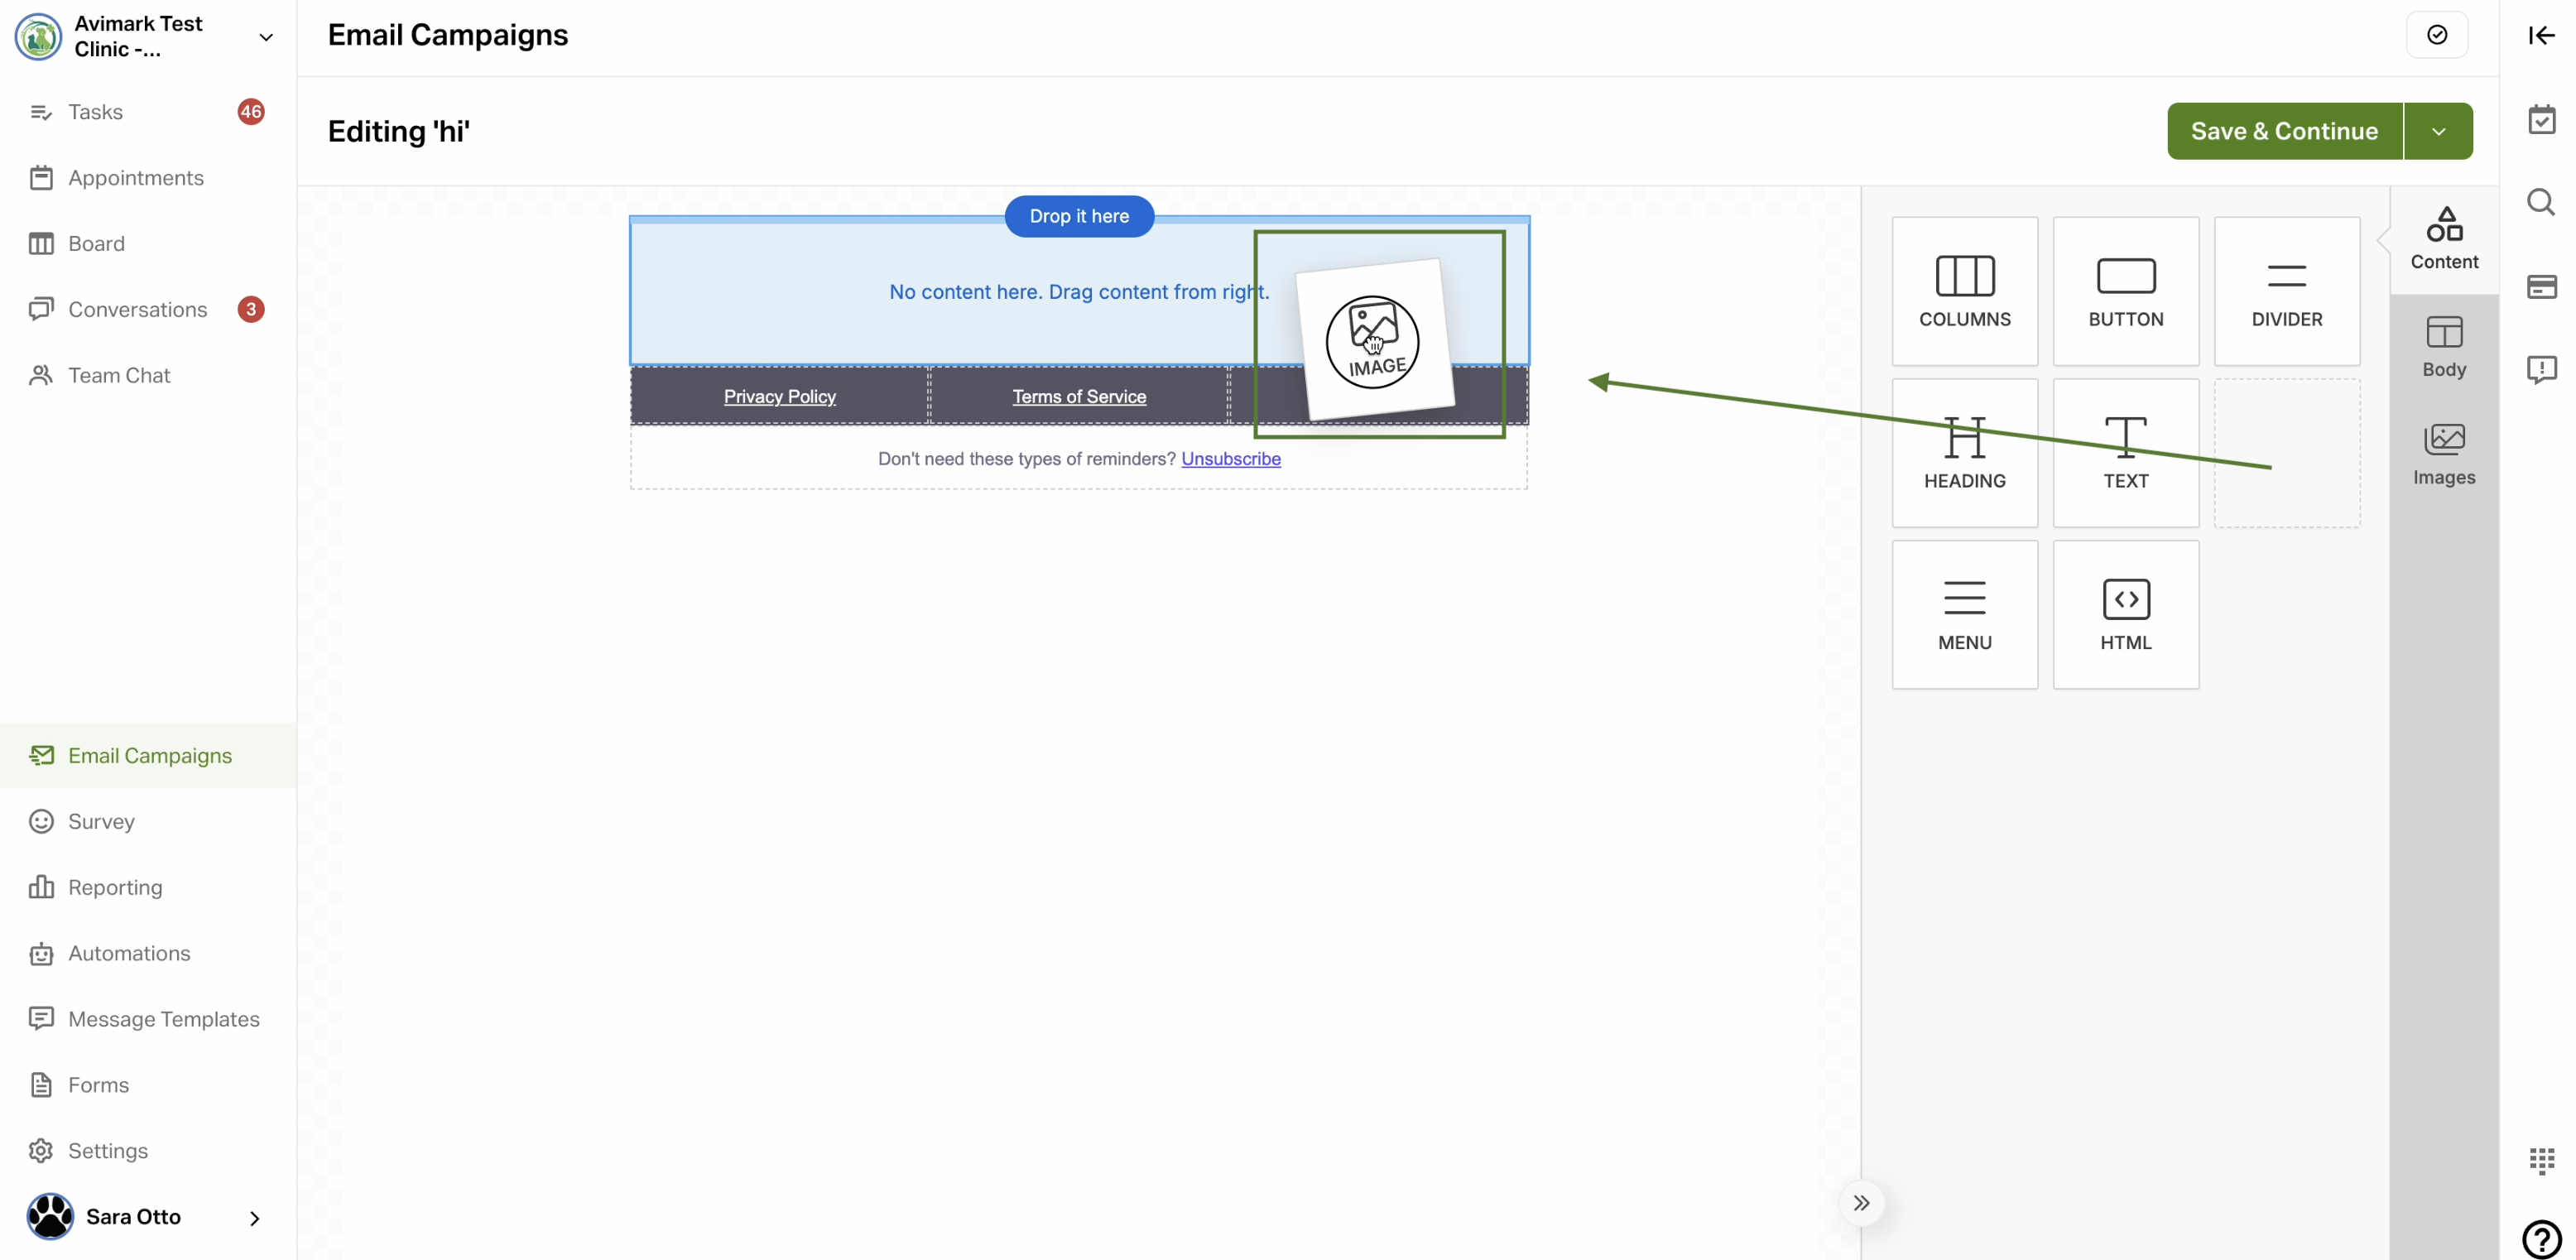This screenshot has width=2576, height=1260.
Task: Collapse the right sidebar with arrow icon
Action: click(x=2541, y=35)
